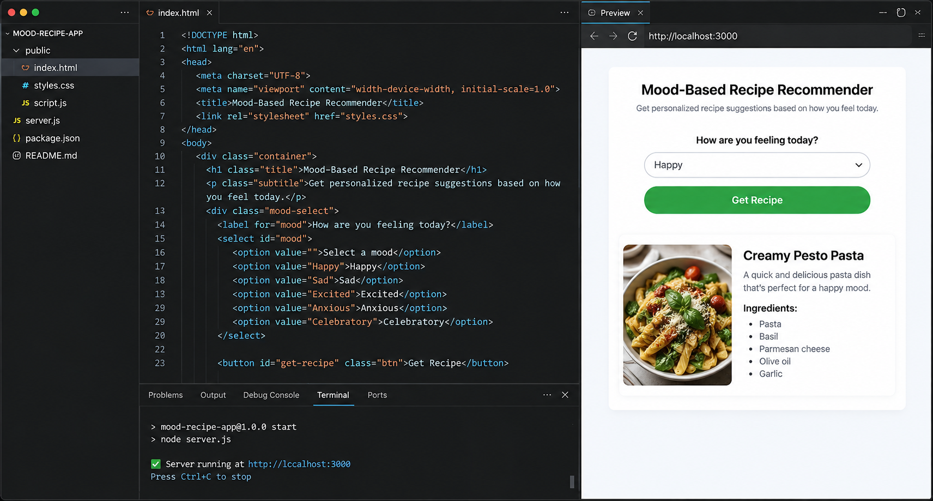Click the Creamy Pesto Pasta image
The width and height of the screenshot is (933, 501).
pos(677,315)
